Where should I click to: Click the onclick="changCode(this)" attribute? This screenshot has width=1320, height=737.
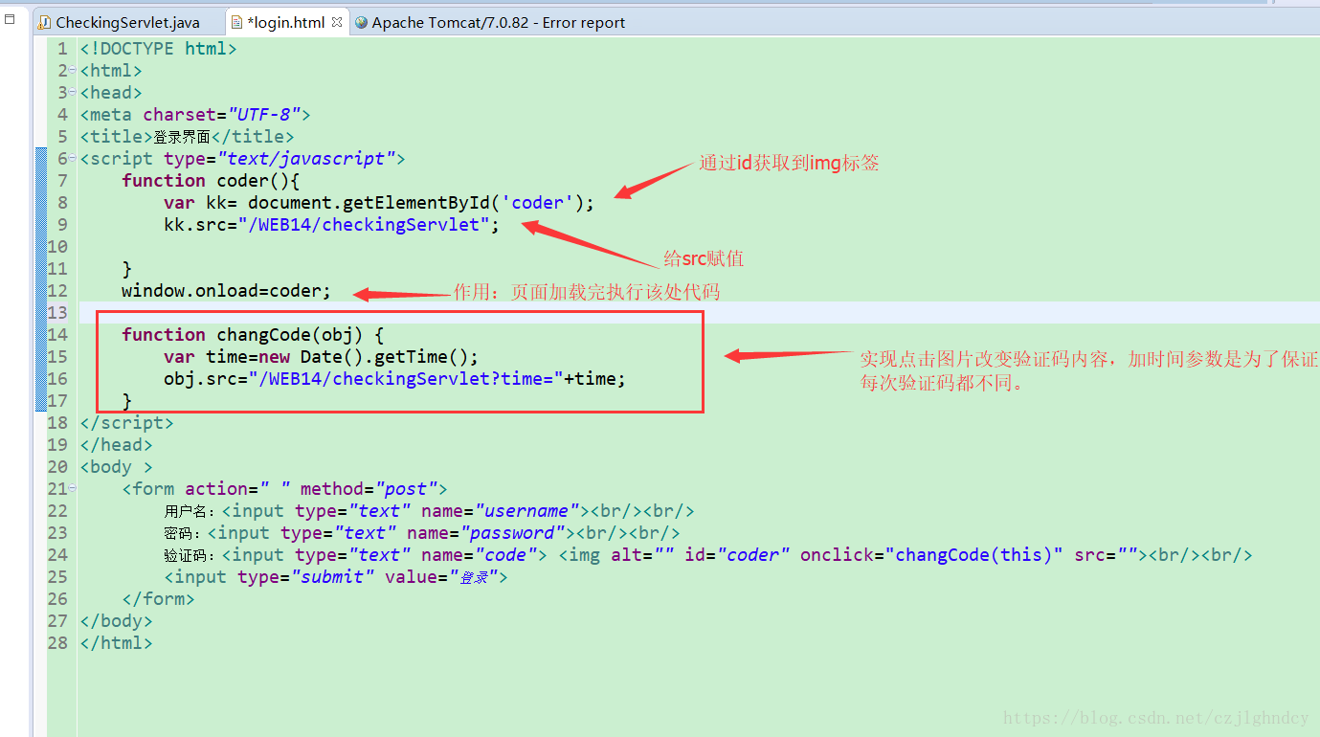click(931, 555)
